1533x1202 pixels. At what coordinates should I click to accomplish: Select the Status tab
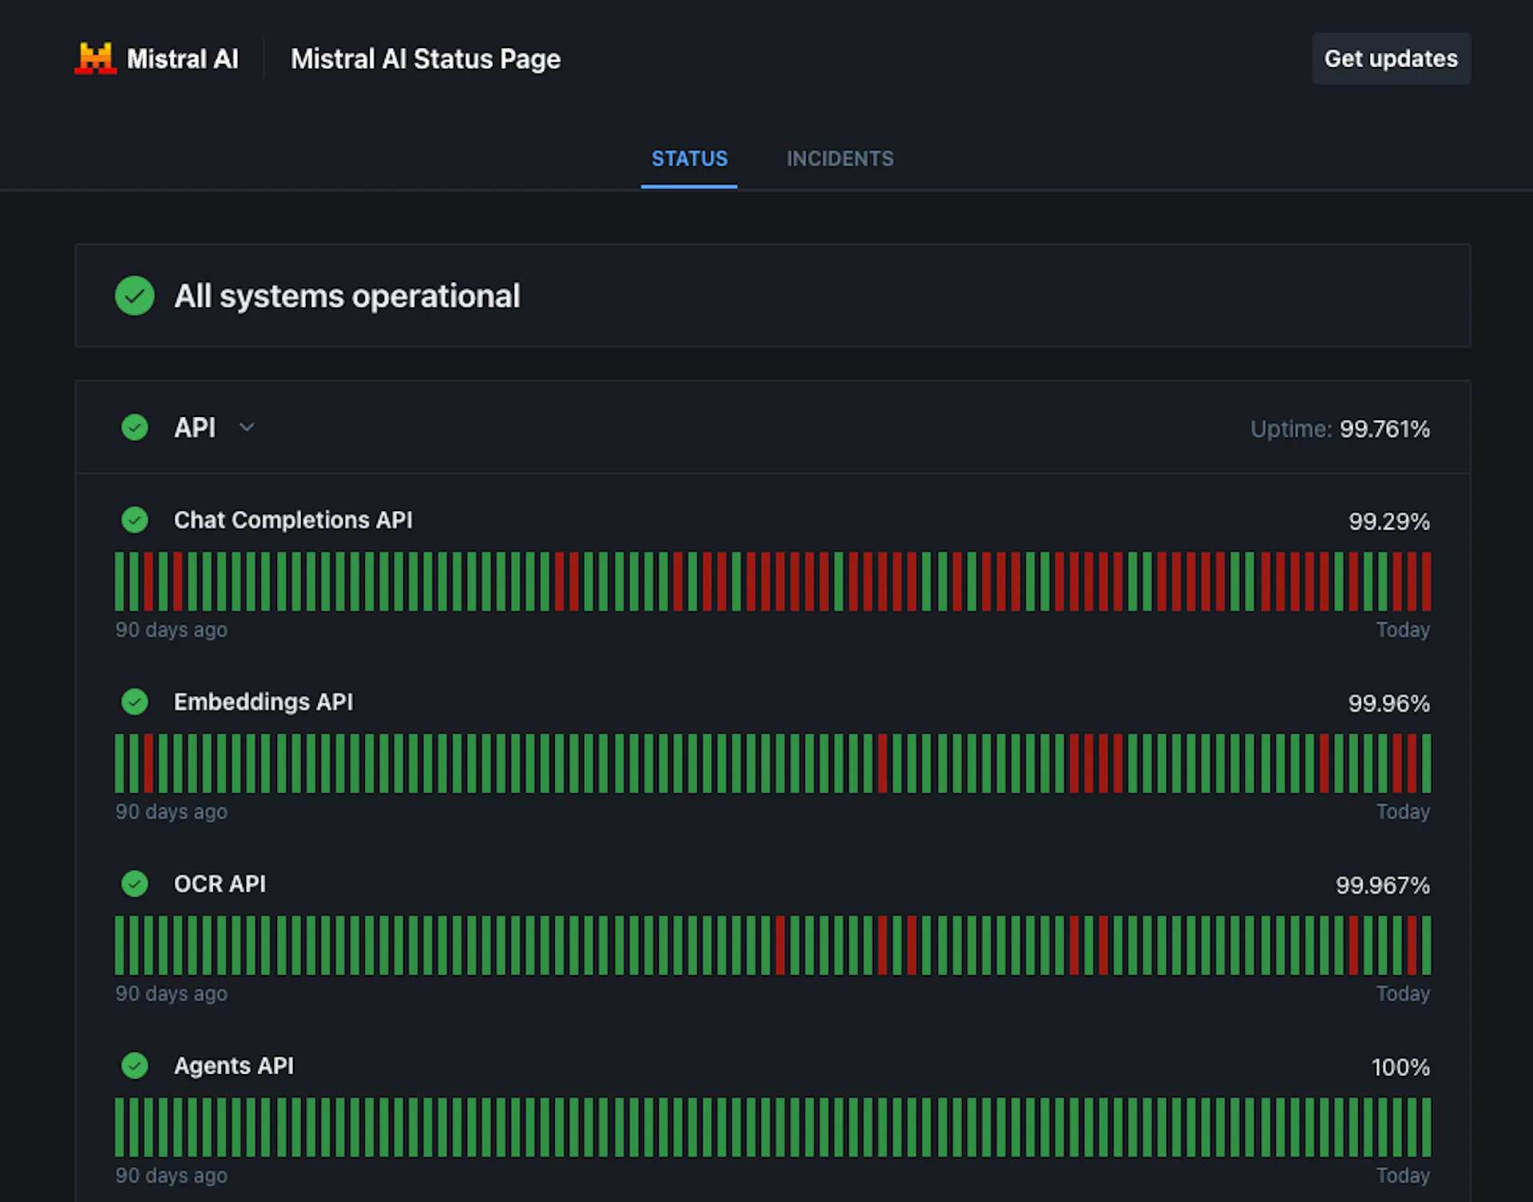690,159
